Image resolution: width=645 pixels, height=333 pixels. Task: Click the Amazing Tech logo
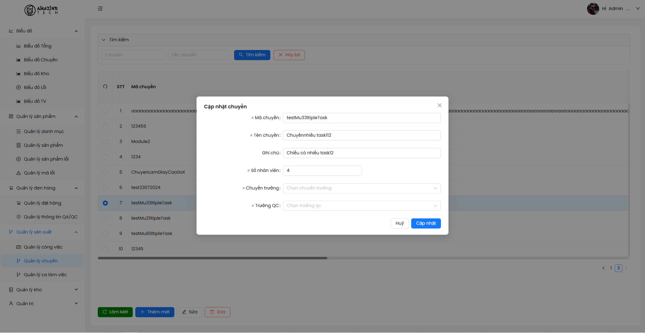tap(41, 10)
